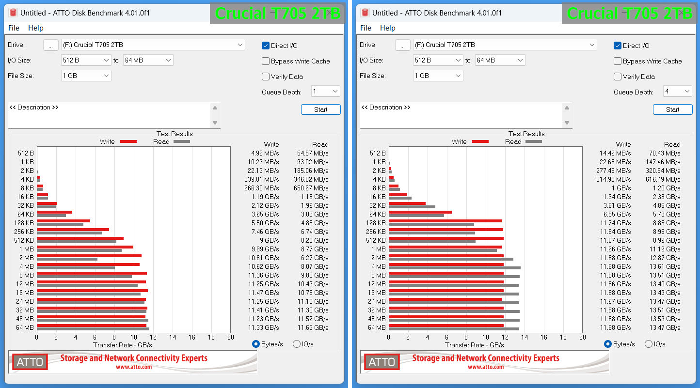
Task: Open the Help menu in the right ATTO window
Action: tap(388, 28)
